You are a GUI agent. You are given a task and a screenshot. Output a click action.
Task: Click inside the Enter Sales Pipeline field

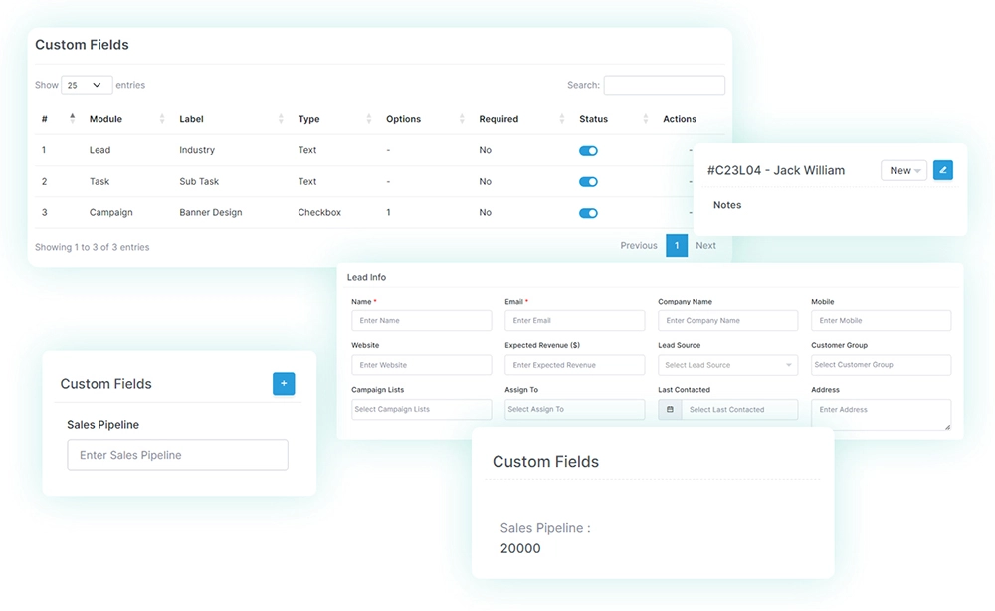click(x=177, y=455)
